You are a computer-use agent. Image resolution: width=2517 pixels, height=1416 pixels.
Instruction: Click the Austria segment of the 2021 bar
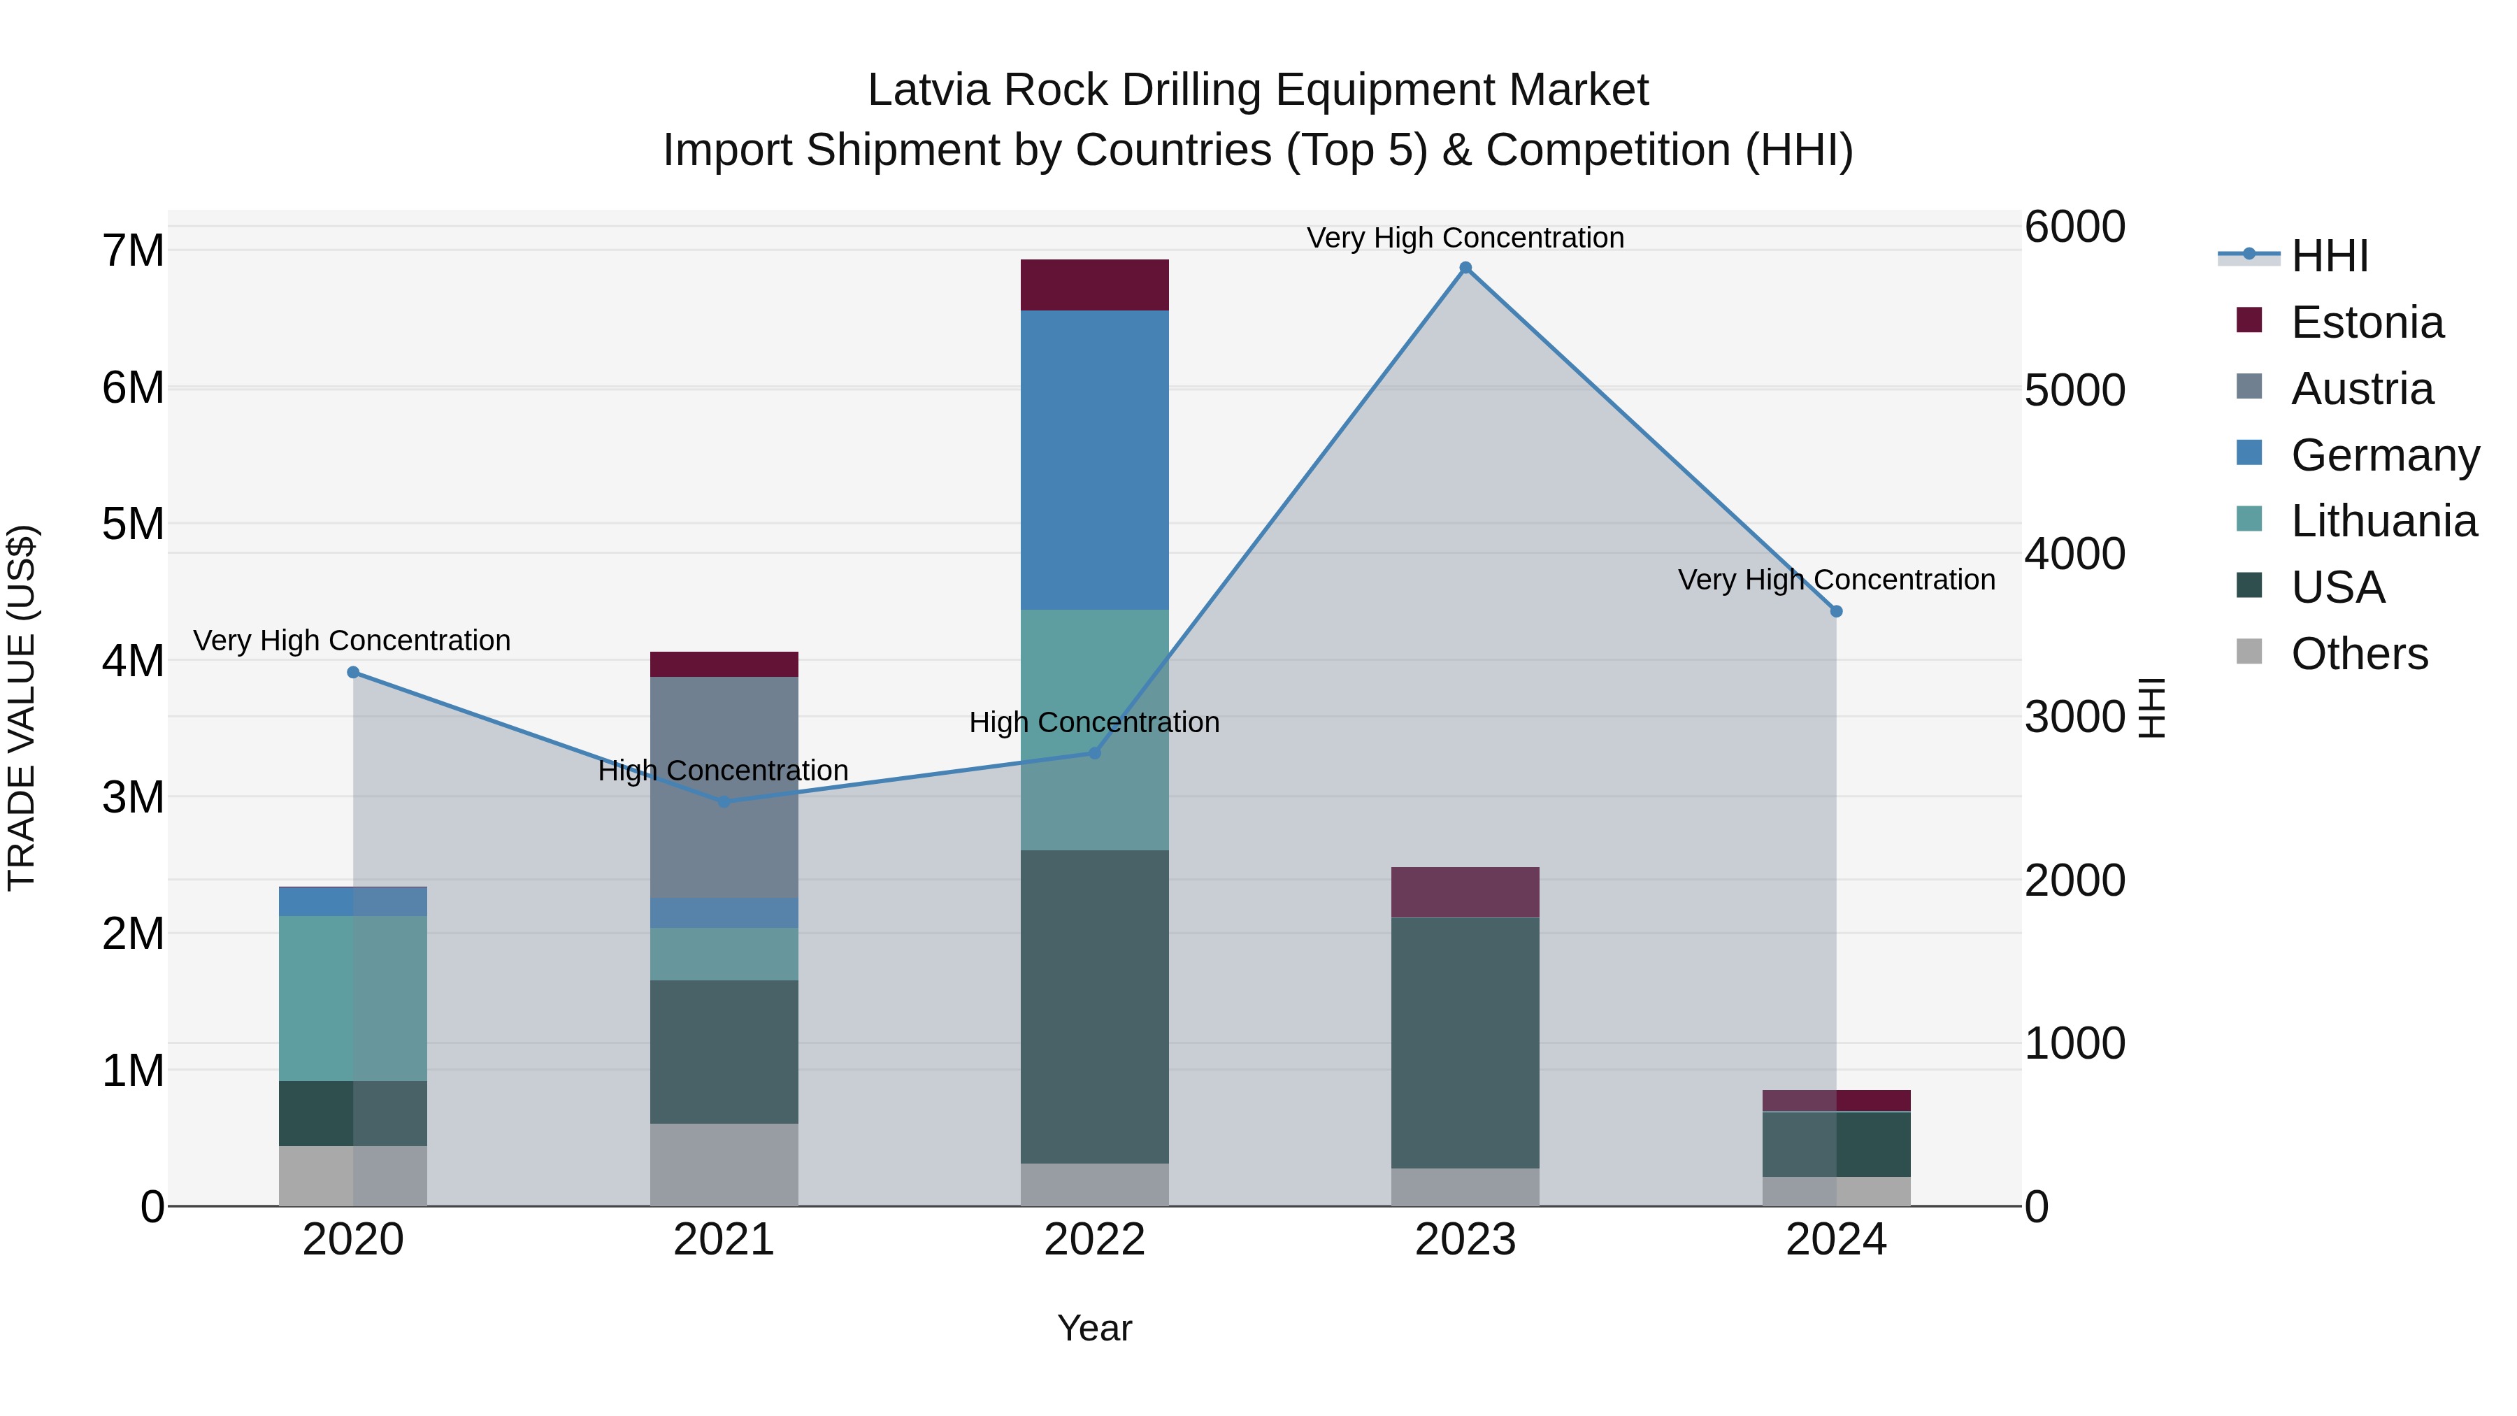click(x=724, y=787)
